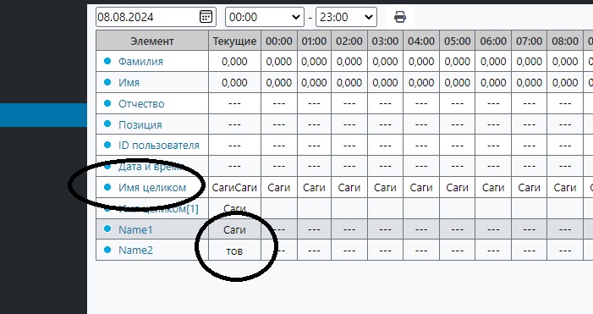Click the 08:00 column header
Screen dimensions: 593x314
(x=565, y=41)
